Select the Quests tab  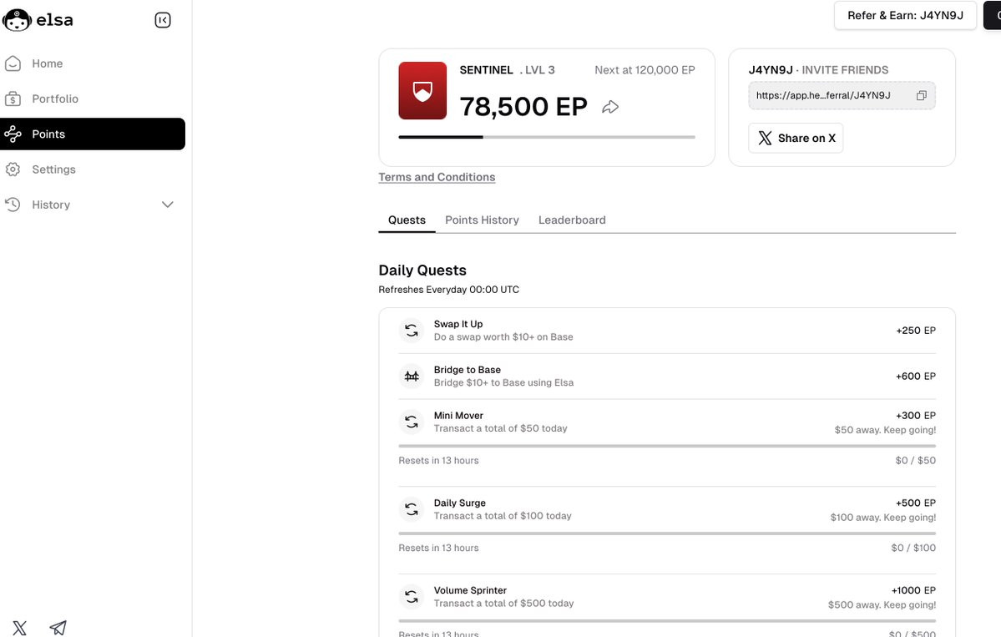tap(407, 220)
